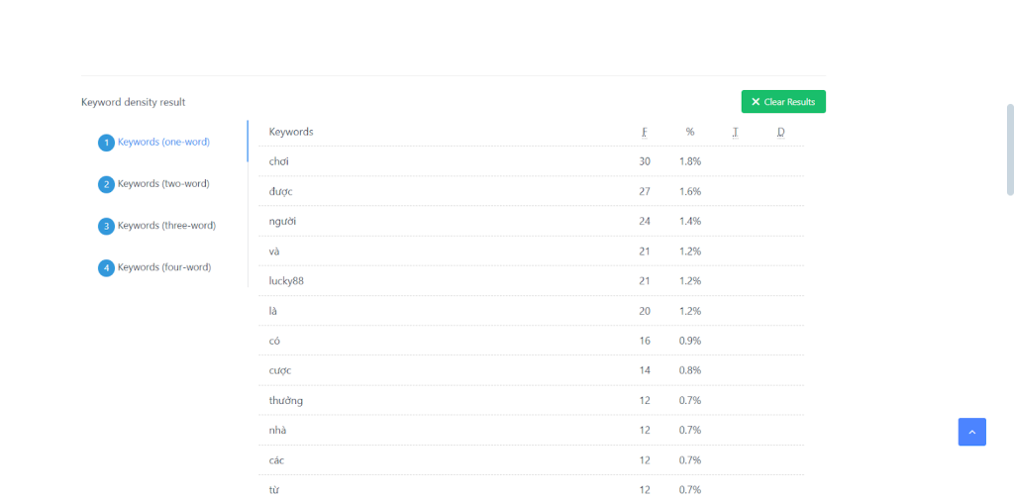Click the Keyword density result heading
This screenshot has height=501, width=1014.
tap(133, 102)
